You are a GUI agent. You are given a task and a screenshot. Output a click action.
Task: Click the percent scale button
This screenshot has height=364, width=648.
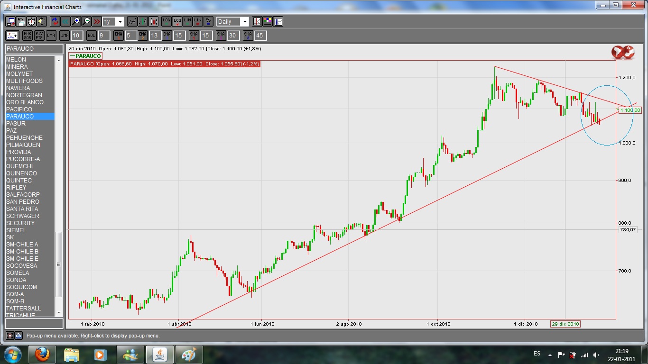208,21
